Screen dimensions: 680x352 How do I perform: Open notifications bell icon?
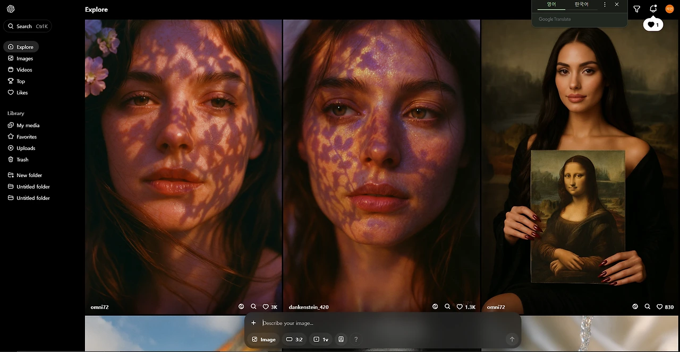click(653, 9)
